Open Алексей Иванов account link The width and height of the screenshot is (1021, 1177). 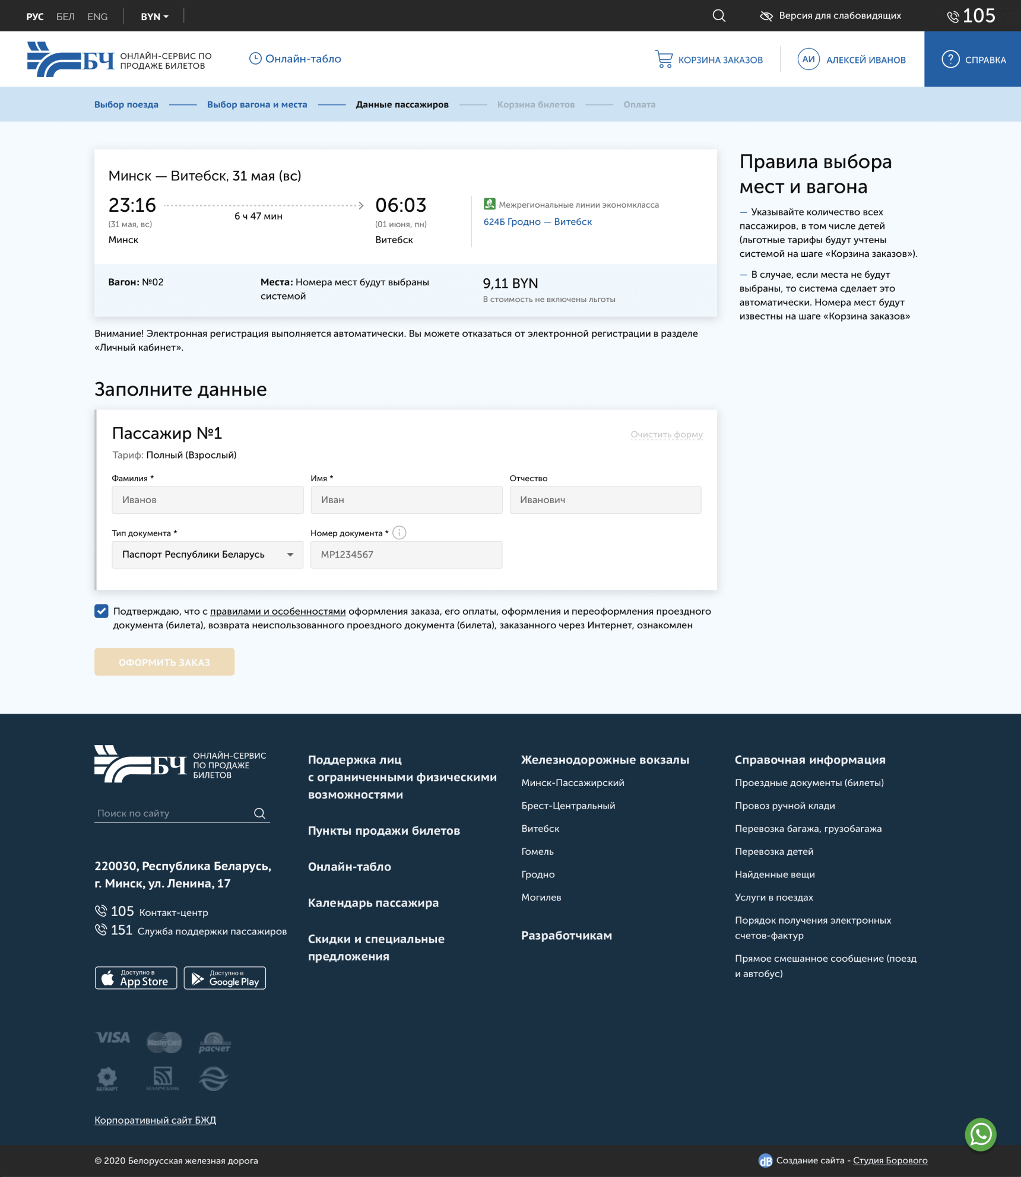click(x=866, y=60)
